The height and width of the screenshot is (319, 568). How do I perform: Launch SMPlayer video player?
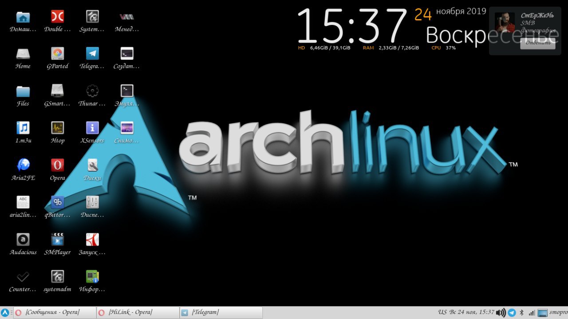coord(57,240)
